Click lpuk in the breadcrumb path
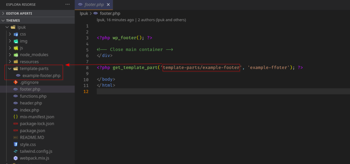Screen dimensions: 350x164 point(84,14)
